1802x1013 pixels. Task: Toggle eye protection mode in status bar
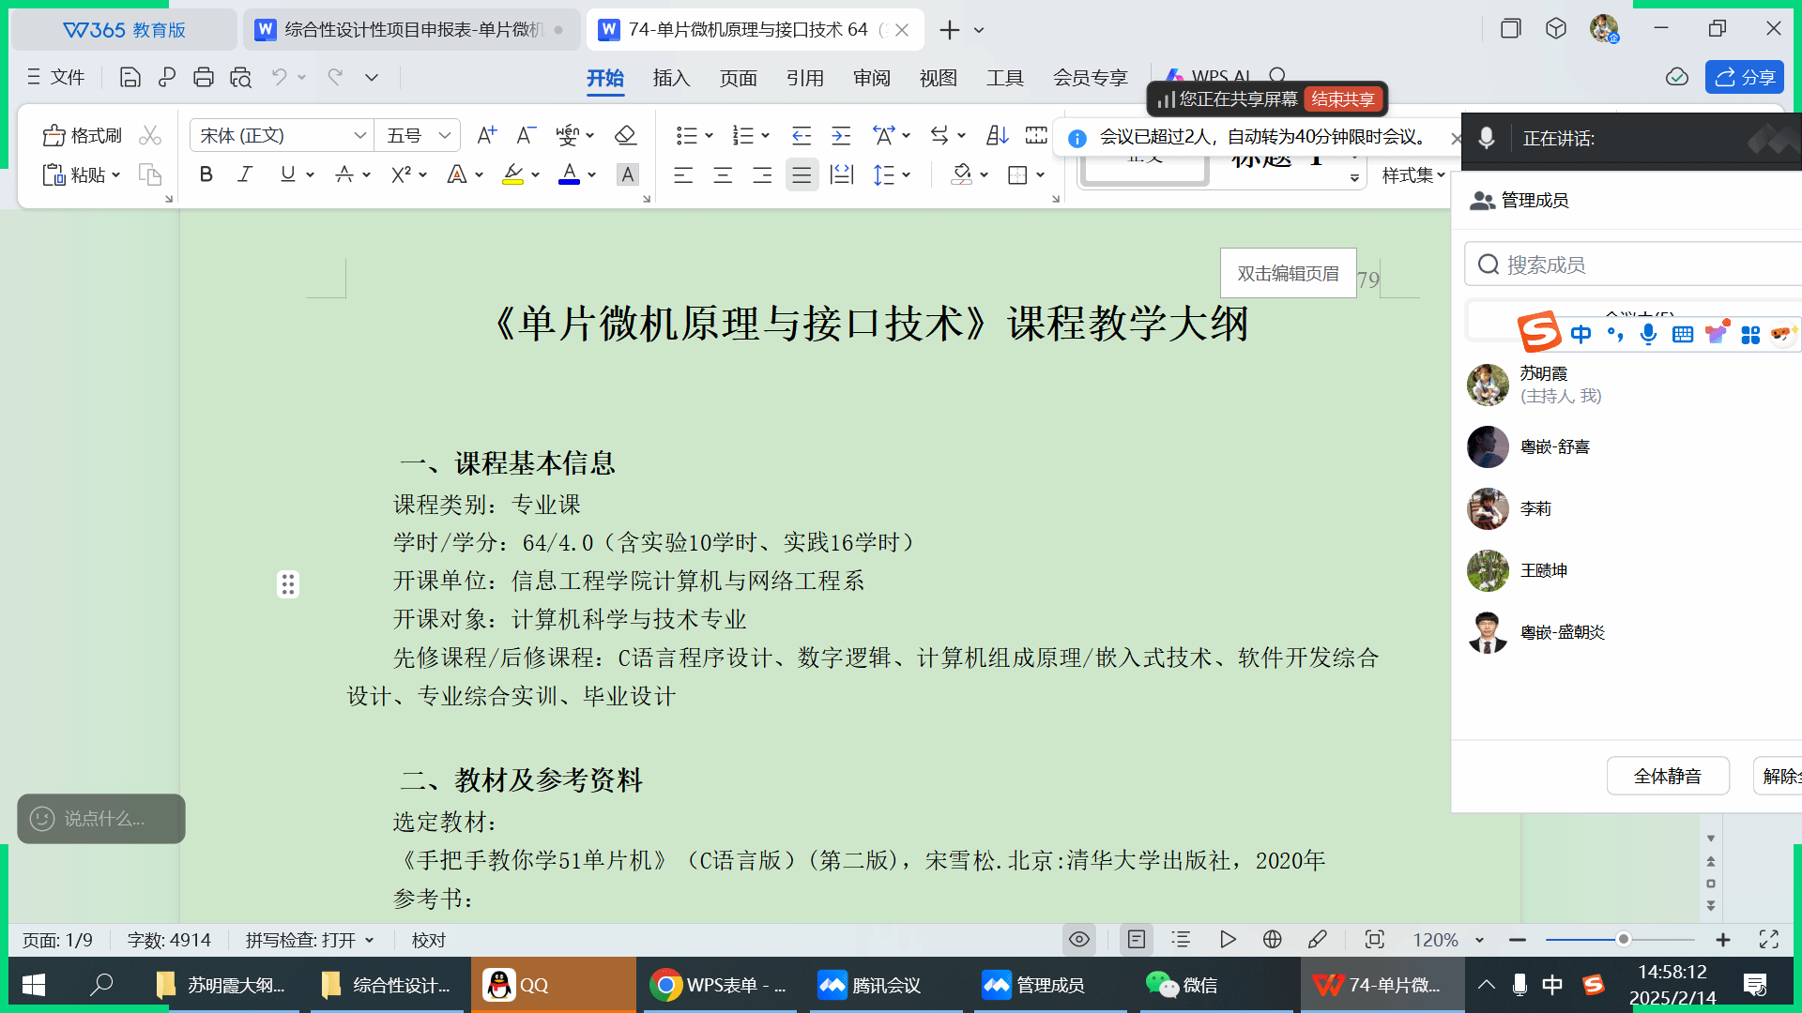1079,939
